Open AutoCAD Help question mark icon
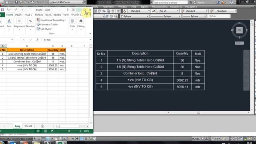 pos(232,2)
